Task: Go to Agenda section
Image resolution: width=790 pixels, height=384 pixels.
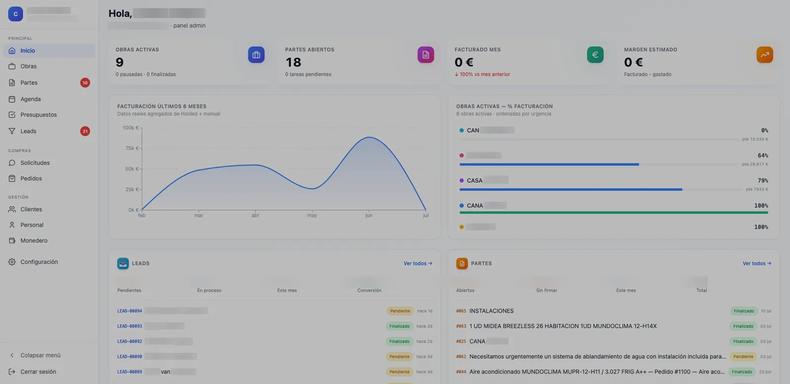Action: 49,99
